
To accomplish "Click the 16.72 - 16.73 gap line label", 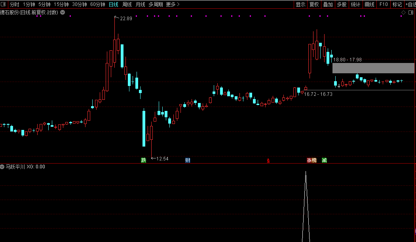I will 318,94.
